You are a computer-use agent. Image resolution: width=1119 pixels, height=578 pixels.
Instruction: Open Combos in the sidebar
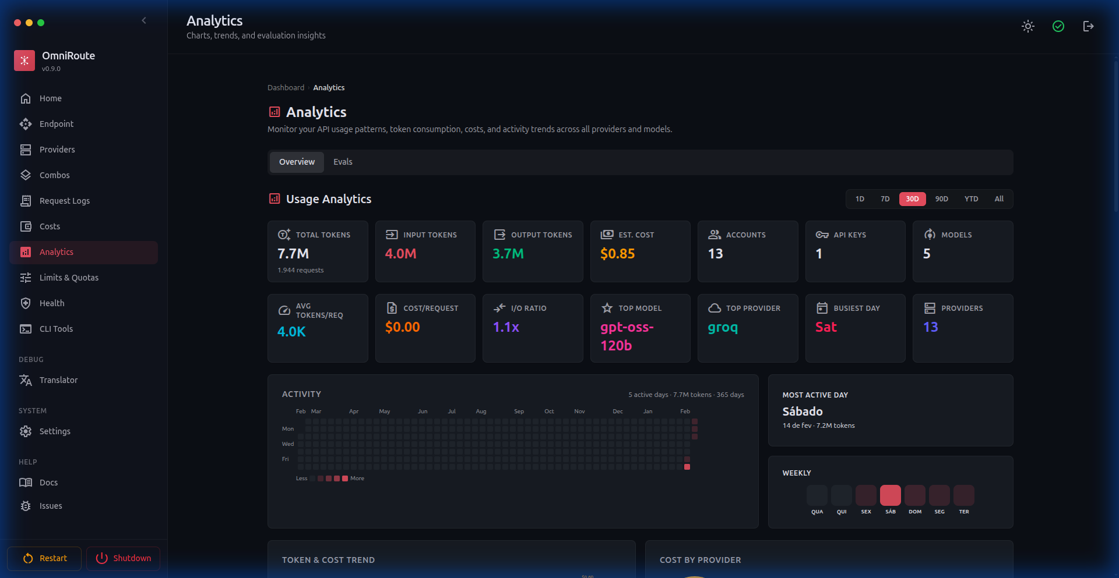coord(54,175)
